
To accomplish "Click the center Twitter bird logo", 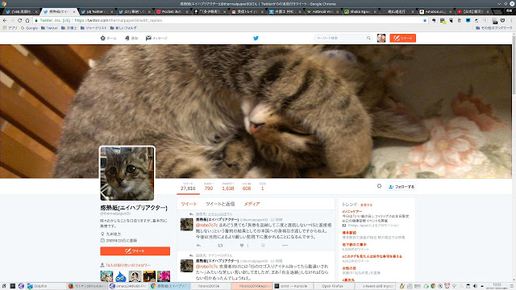I will pyautogui.click(x=256, y=38).
